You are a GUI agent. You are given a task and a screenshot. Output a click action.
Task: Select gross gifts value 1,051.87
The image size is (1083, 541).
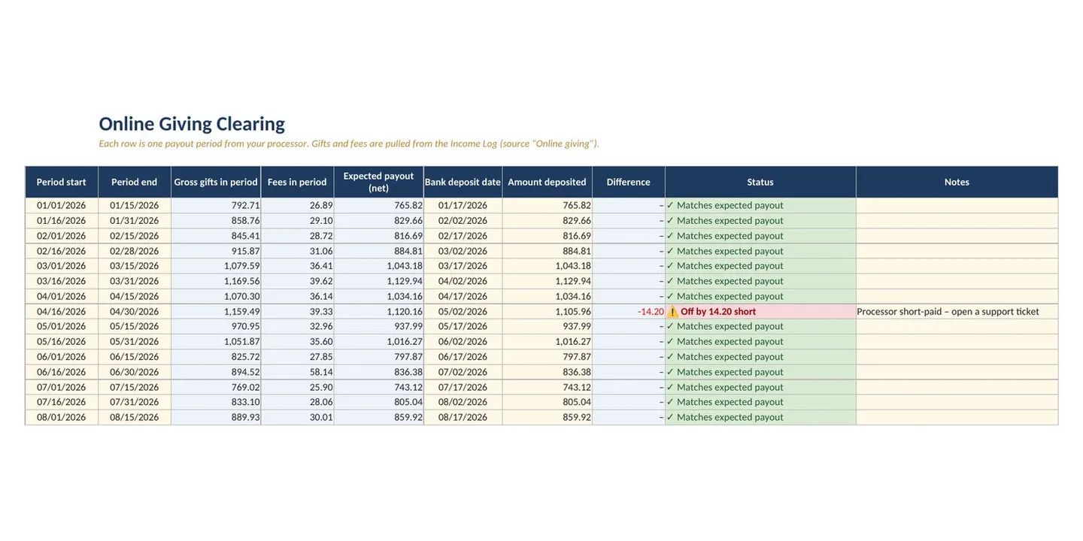pyautogui.click(x=216, y=341)
